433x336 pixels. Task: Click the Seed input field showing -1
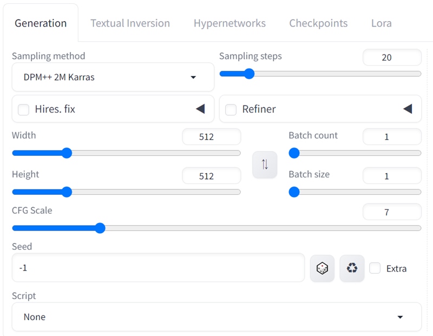tap(158, 268)
